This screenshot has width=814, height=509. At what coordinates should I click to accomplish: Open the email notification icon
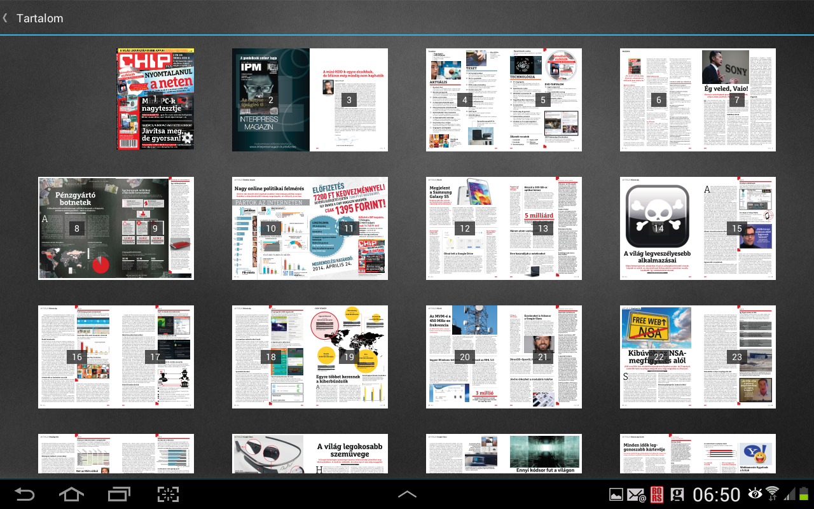pyautogui.click(x=637, y=494)
